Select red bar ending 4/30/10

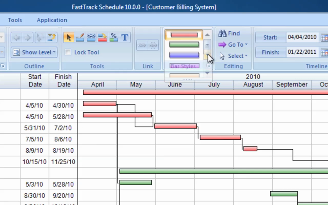(99, 104)
